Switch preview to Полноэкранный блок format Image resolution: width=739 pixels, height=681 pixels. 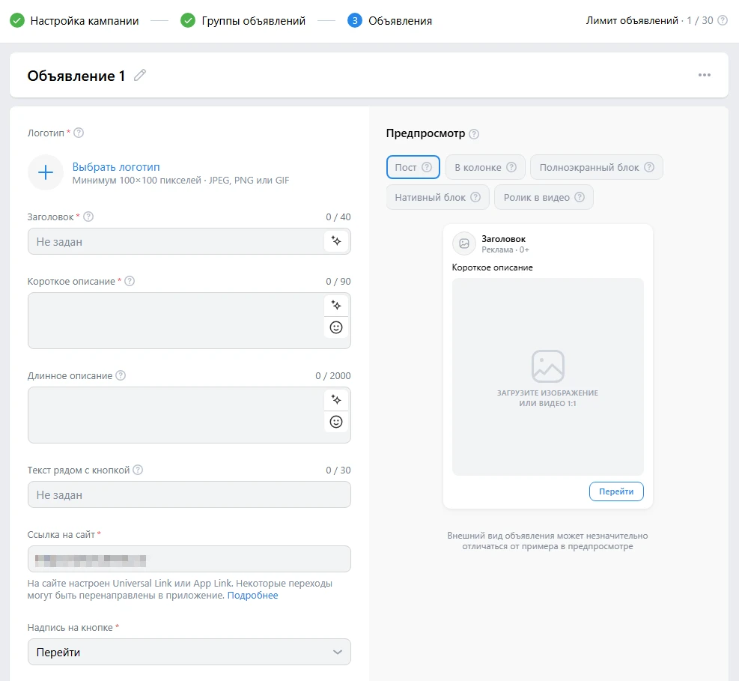[x=596, y=167]
